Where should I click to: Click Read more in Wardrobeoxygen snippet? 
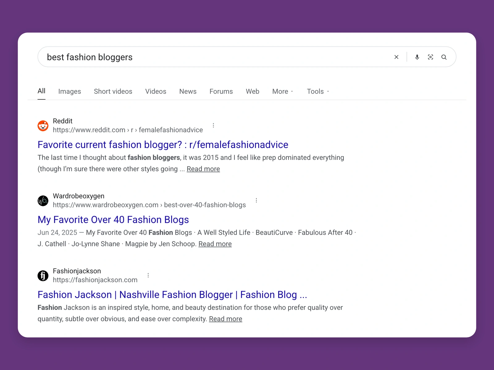(x=215, y=244)
